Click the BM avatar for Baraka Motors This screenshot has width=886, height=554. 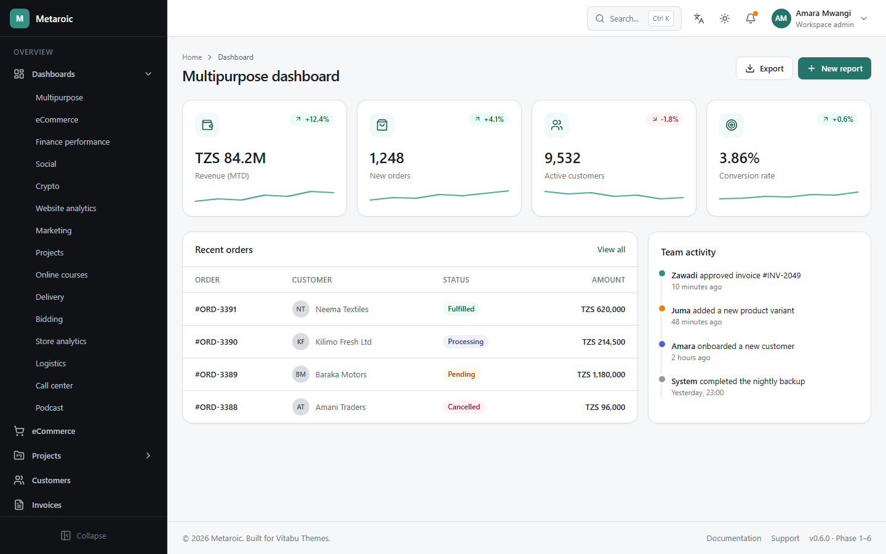(301, 374)
